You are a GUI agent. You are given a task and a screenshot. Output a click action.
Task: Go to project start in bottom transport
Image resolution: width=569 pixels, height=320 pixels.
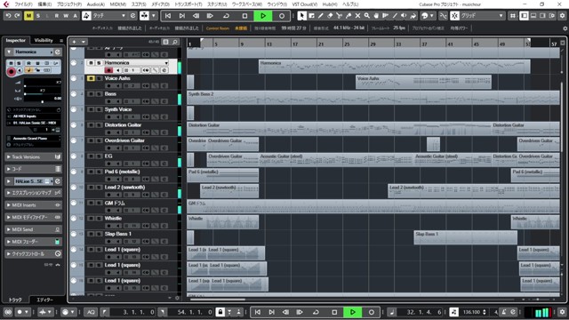coord(257,312)
